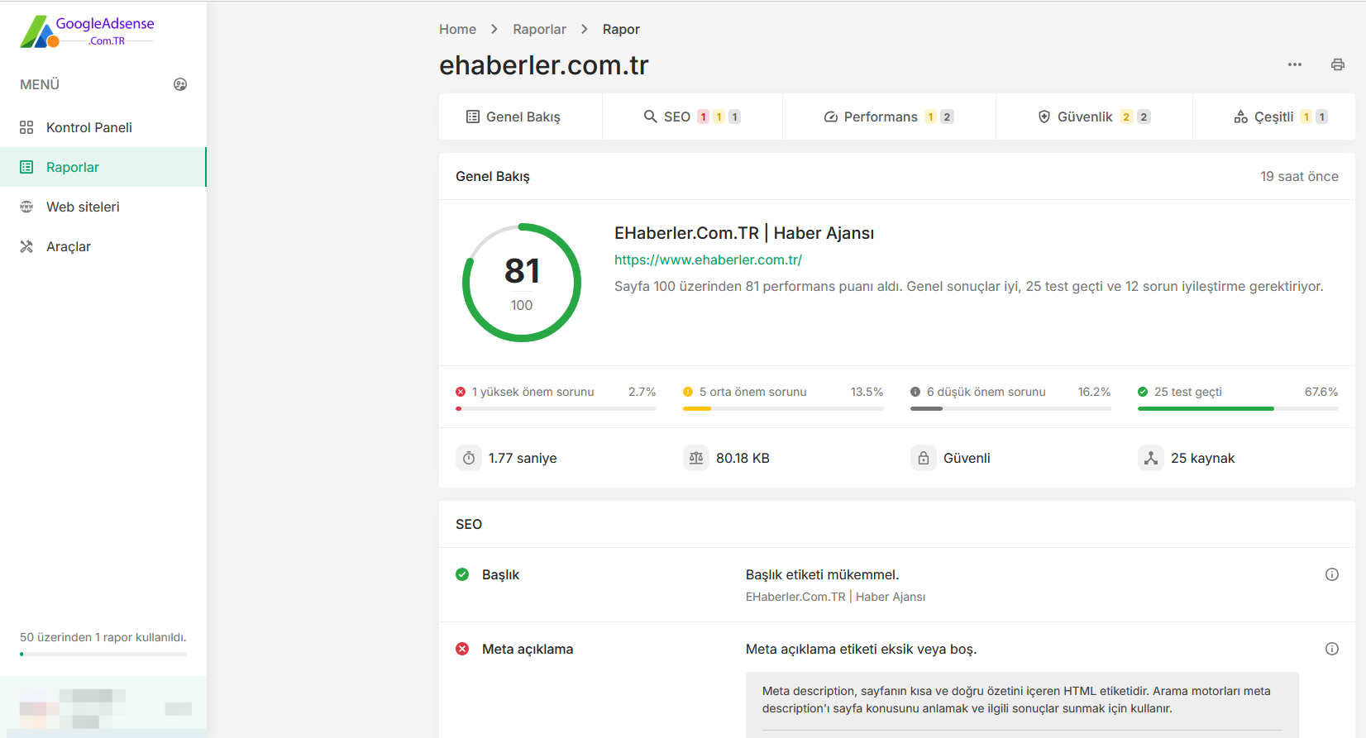Open the three-dots more options menu
This screenshot has height=738, width=1366.
click(x=1295, y=64)
